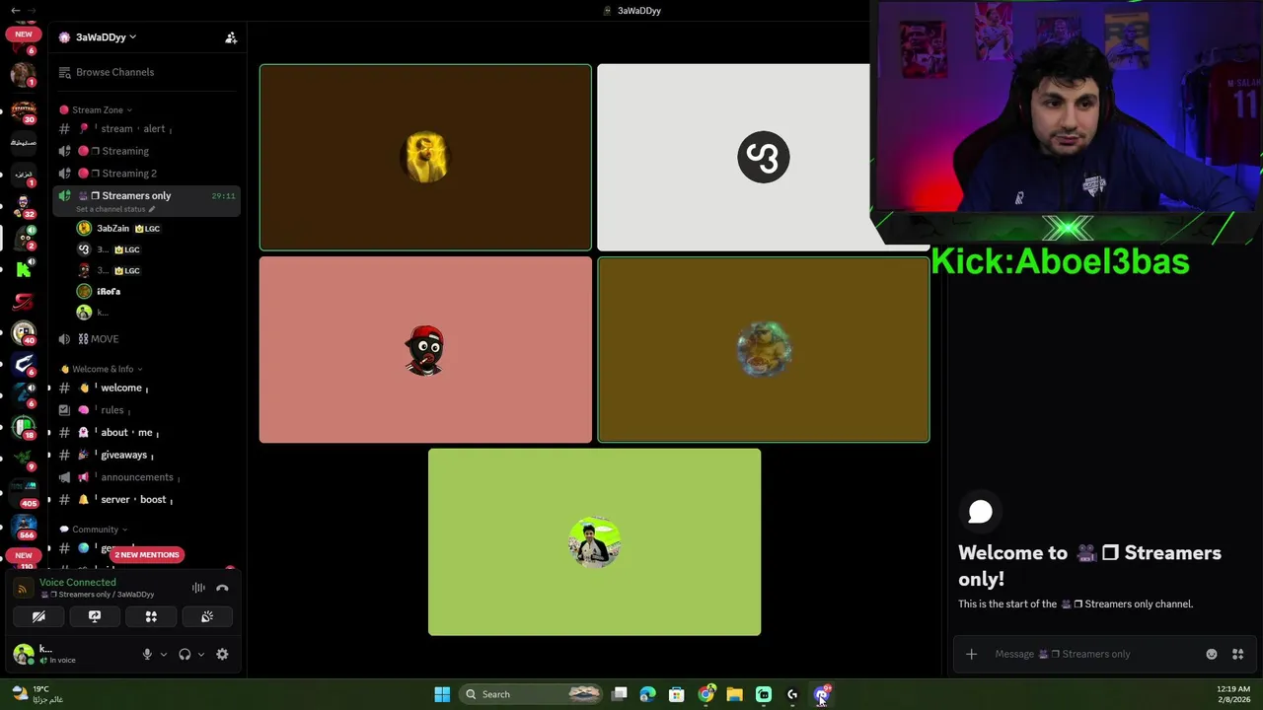
Task: Open the emoji picker in message box
Action: pos(1212,654)
